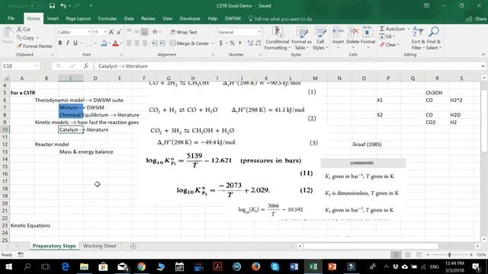488x274 pixels.
Task: Select Preparatory Steps sheet tab
Action: [54, 246]
